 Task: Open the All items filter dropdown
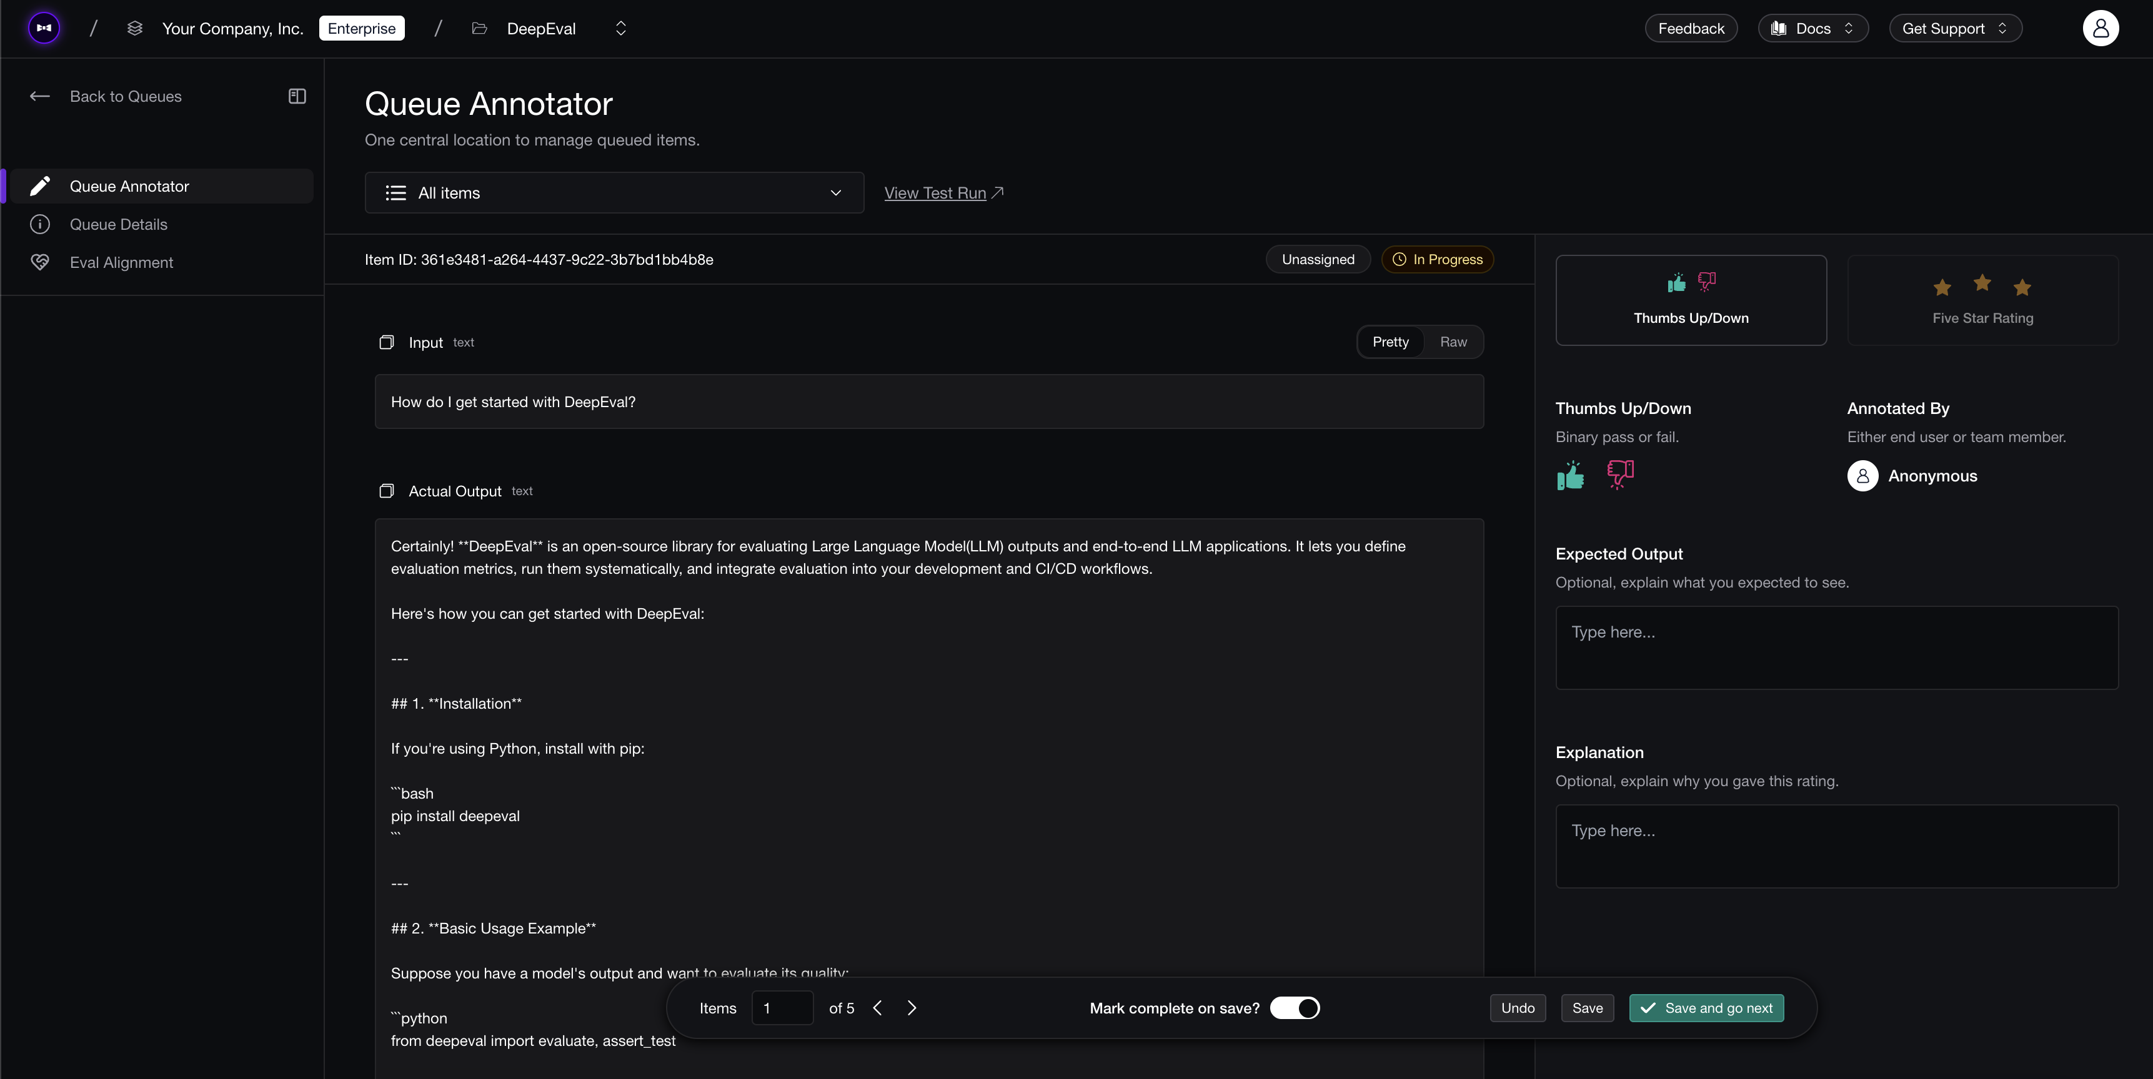[x=614, y=193]
